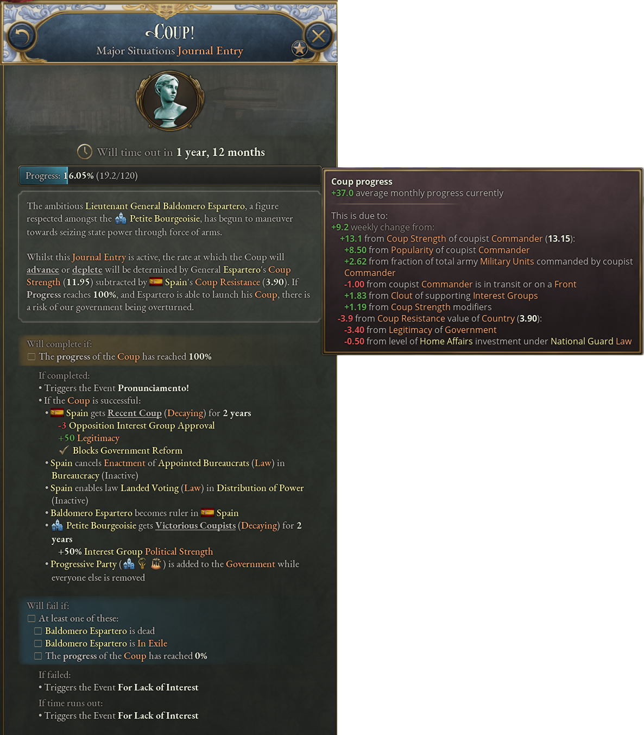Click the trade unions icon in Progressive Party
Viewport: 644px width, 735px height.
click(156, 564)
